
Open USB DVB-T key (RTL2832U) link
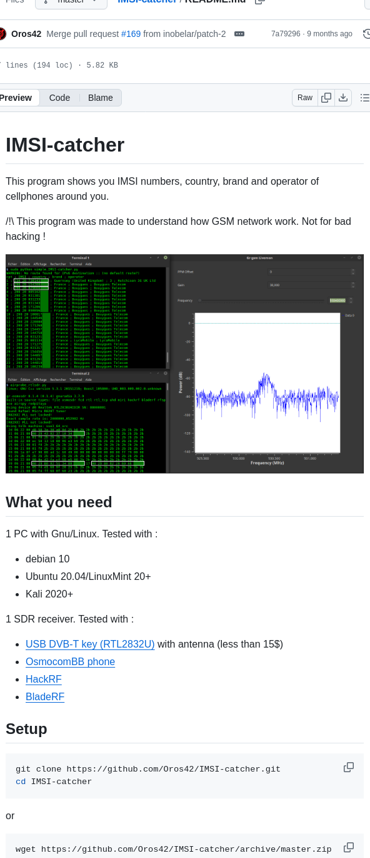90,644
